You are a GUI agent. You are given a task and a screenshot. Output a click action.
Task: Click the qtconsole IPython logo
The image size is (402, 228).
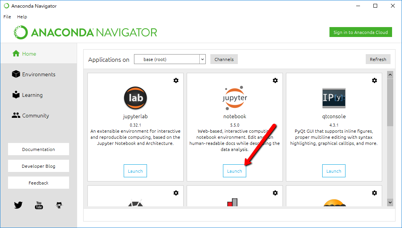coord(334,98)
